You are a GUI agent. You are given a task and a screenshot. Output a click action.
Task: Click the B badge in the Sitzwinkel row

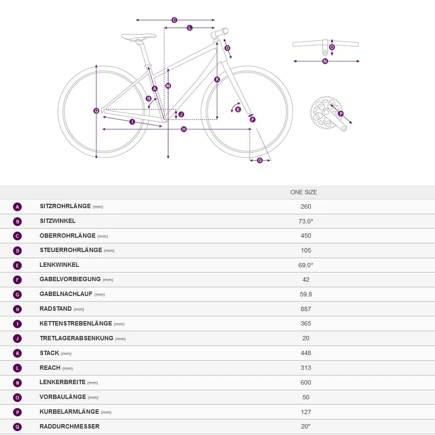click(17, 222)
